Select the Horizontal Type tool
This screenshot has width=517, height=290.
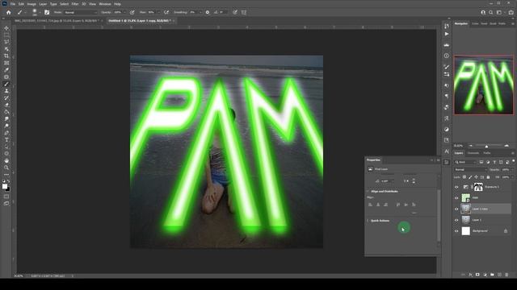click(6, 139)
